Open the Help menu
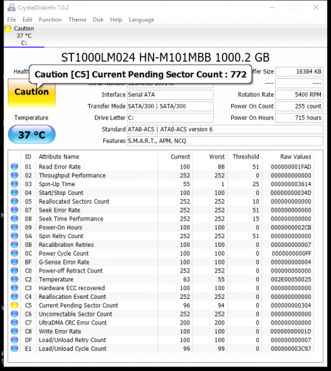Viewport: 331px width, 371px height. click(x=116, y=20)
